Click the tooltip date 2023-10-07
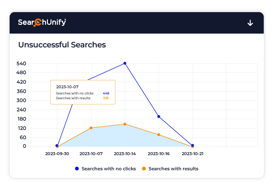 (67, 87)
